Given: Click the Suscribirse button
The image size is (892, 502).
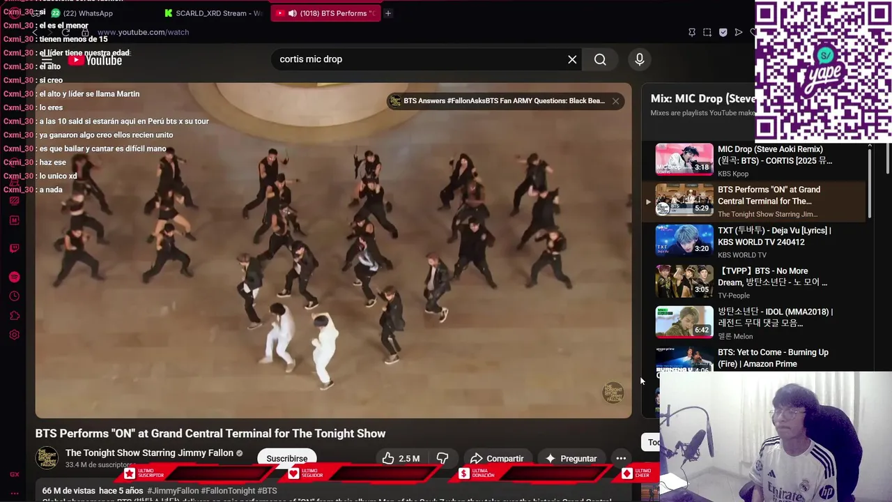Looking at the screenshot, I should coord(286,458).
